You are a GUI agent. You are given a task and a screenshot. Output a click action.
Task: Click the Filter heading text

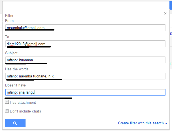[9, 16]
